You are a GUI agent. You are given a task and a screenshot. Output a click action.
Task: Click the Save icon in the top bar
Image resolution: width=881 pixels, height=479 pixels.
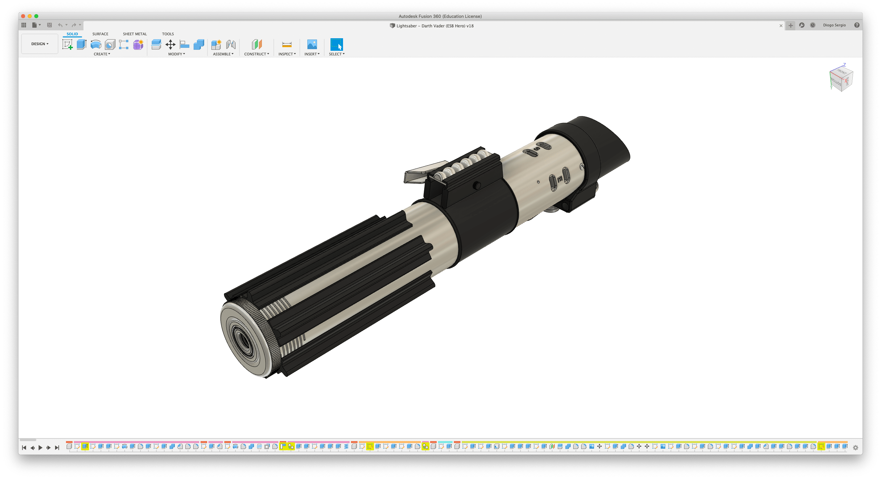tap(49, 25)
